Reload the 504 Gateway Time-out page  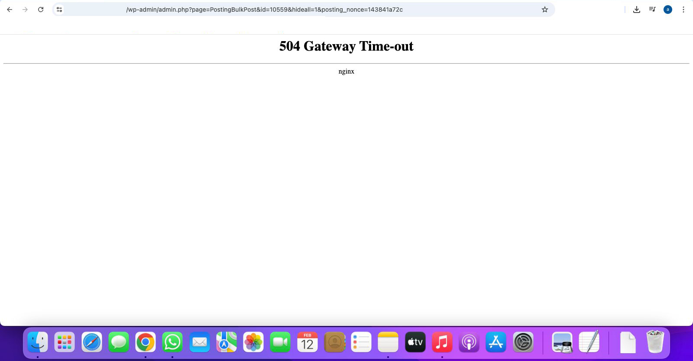point(41,10)
